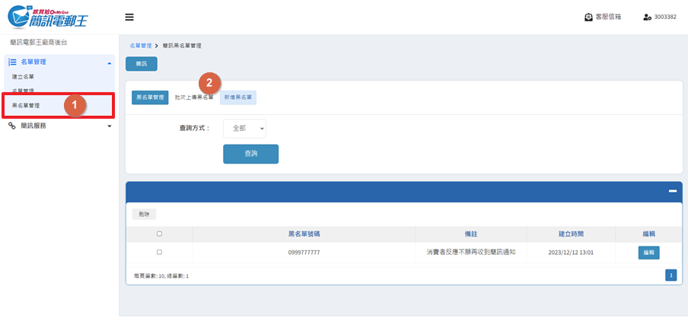Click the 查詢 search button

(x=250, y=154)
